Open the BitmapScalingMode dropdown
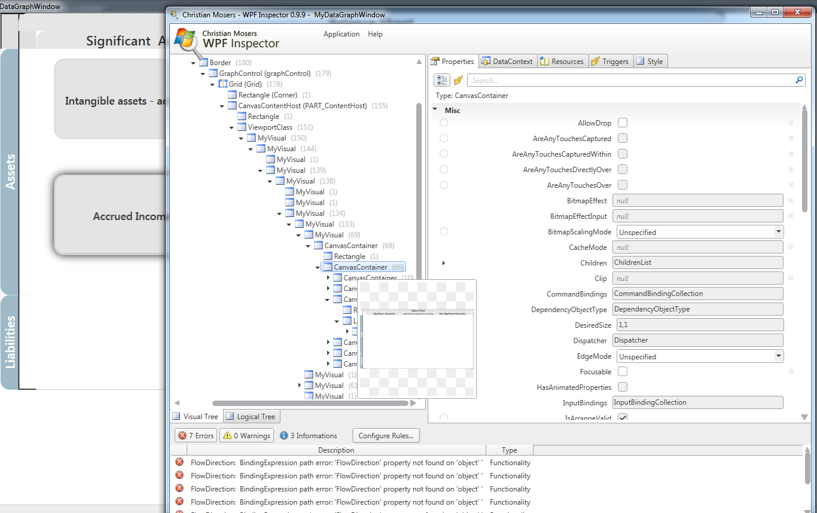 [x=778, y=231]
